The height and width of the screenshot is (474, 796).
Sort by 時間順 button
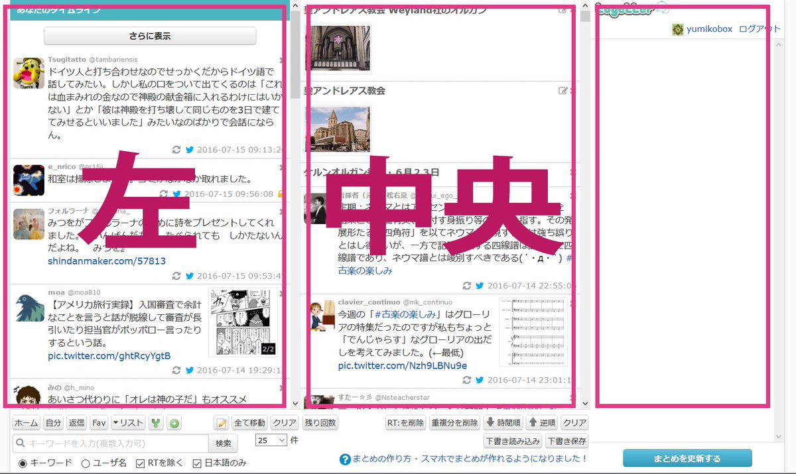(503, 423)
